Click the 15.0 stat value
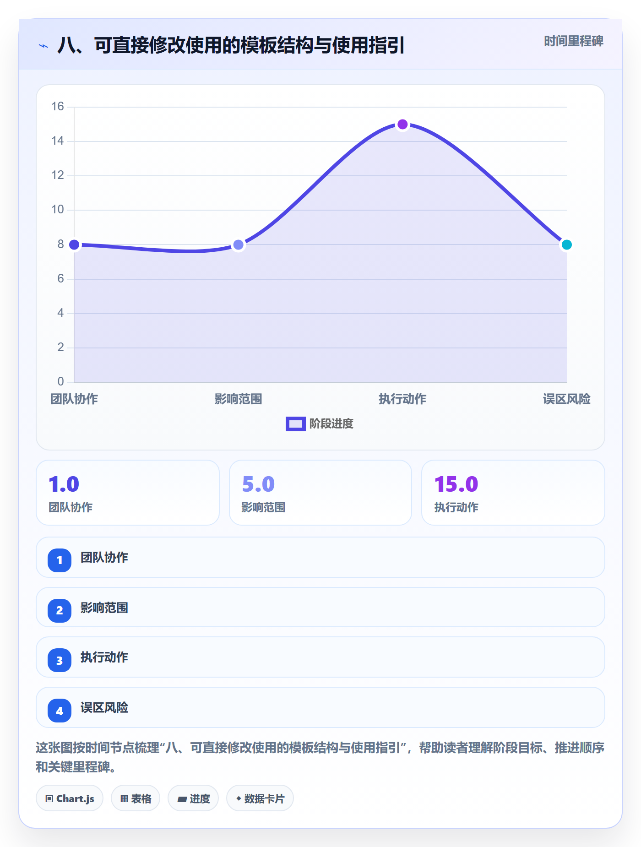Viewport: 641px width, 847px height. point(456,484)
